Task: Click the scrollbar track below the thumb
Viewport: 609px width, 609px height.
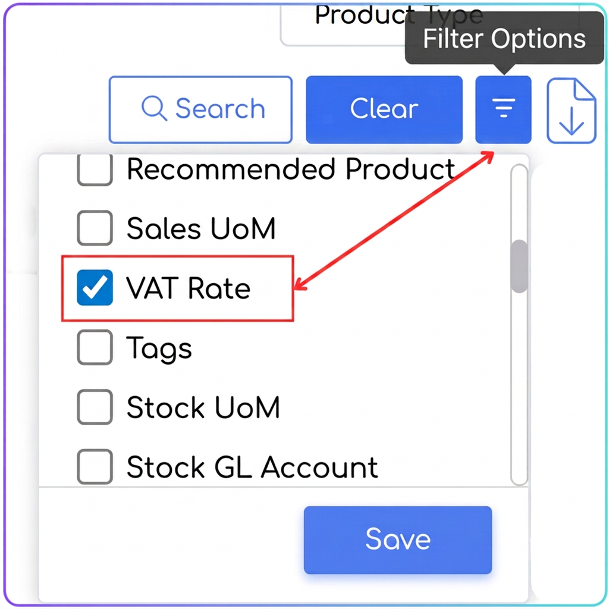Action: [519, 388]
